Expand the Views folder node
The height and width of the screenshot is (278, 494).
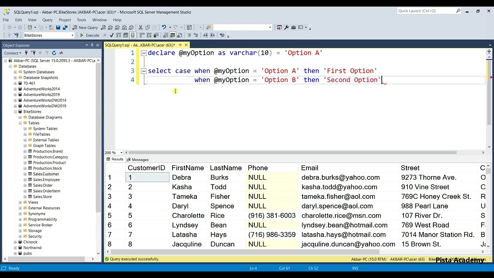point(20,202)
